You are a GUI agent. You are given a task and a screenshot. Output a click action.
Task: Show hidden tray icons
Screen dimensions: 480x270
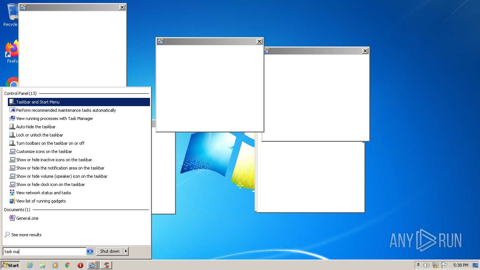(418, 265)
